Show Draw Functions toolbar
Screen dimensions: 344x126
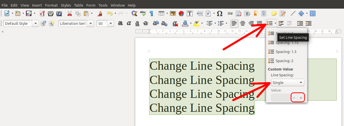tap(313, 13)
